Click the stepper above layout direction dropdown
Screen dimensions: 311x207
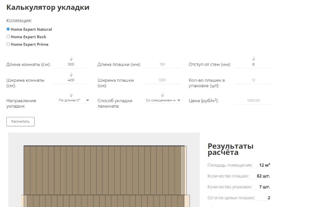[x=71, y=95]
